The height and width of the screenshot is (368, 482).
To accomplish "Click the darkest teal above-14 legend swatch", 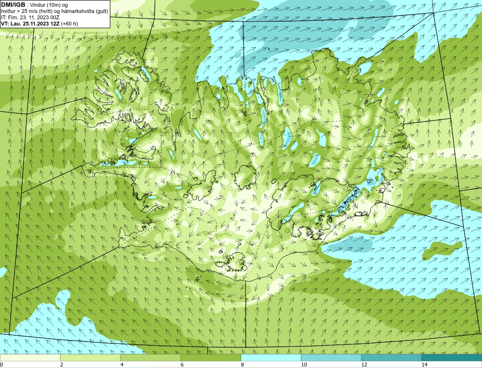I will [452, 358].
